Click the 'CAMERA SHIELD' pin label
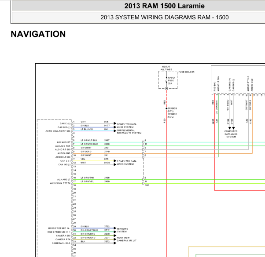Image resolution: width=265 pixels, height=257 pixels. point(61,243)
